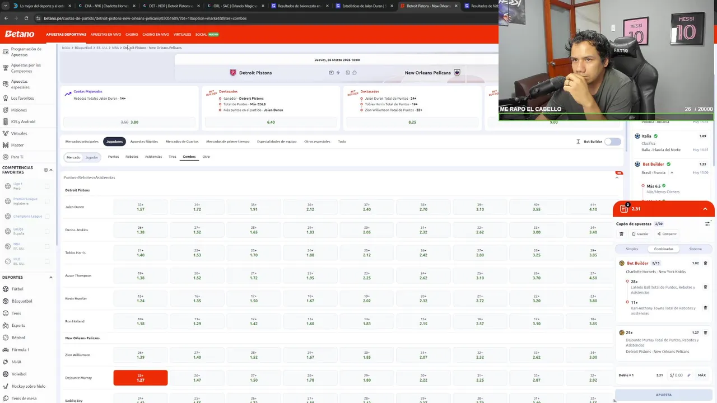Viewport: 717px width, 403px height.
Task: Select Jalen Duren 33+ odds 1.57
Action: pyautogui.click(x=141, y=207)
